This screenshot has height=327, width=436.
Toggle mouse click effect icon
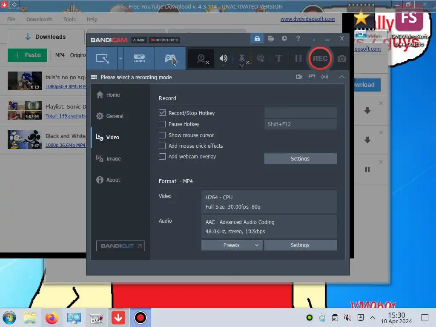click(x=261, y=59)
